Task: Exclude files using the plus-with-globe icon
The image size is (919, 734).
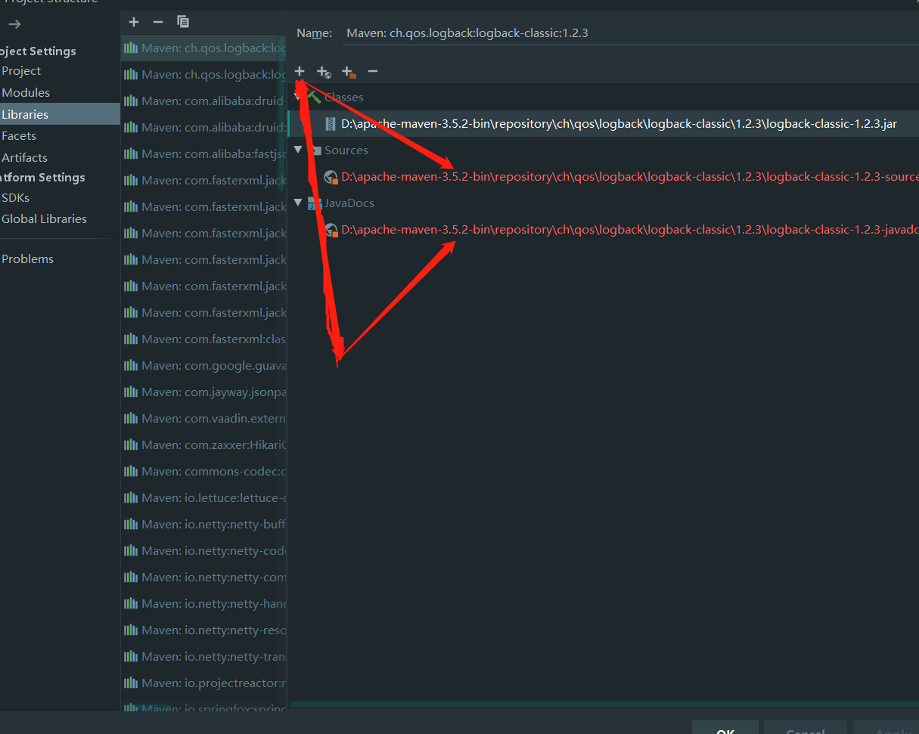Action: pyautogui.click(x=324, y=72)
